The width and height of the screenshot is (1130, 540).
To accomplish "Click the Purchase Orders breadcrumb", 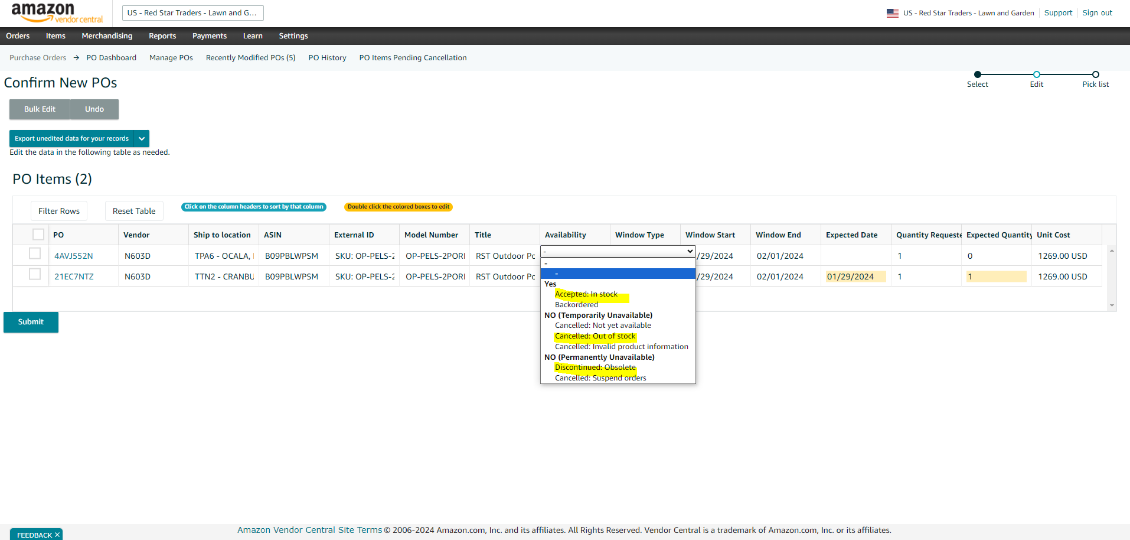I will [38, 58].
